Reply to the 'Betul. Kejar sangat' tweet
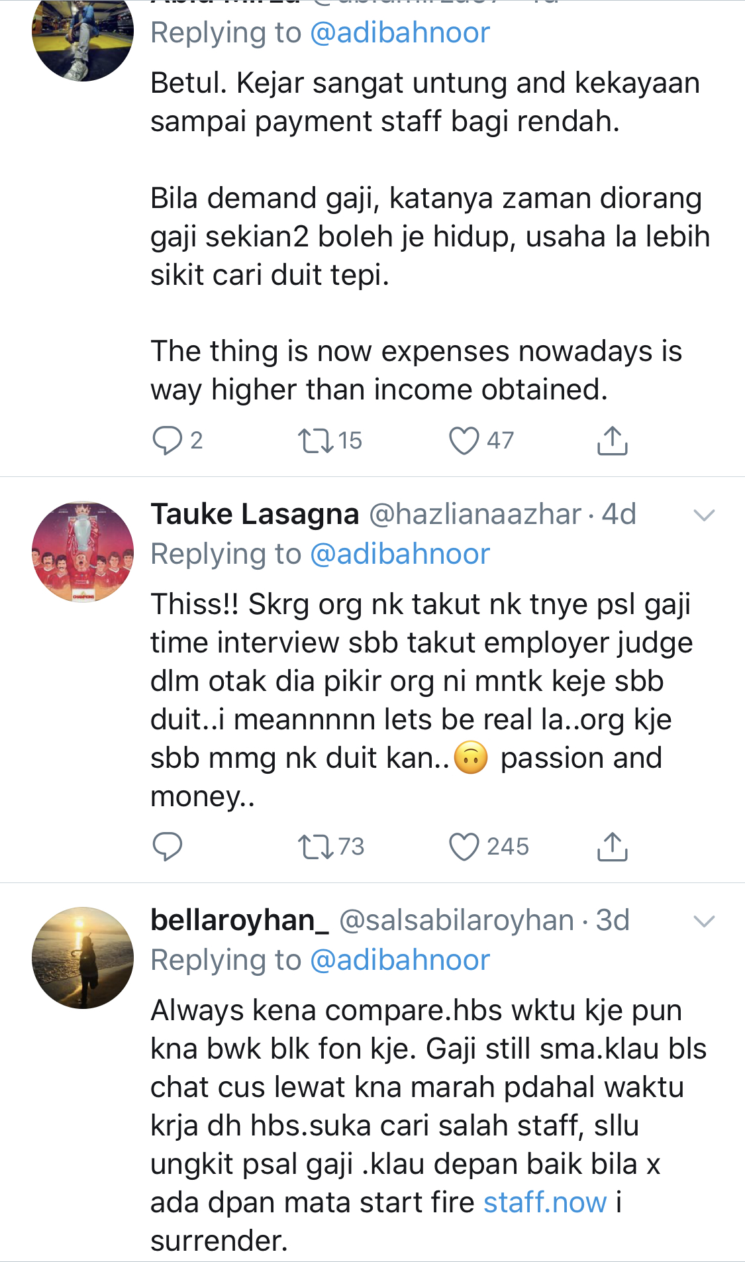Image resolution: width=745 pixels, height=1262 pixels. (168, 441)
